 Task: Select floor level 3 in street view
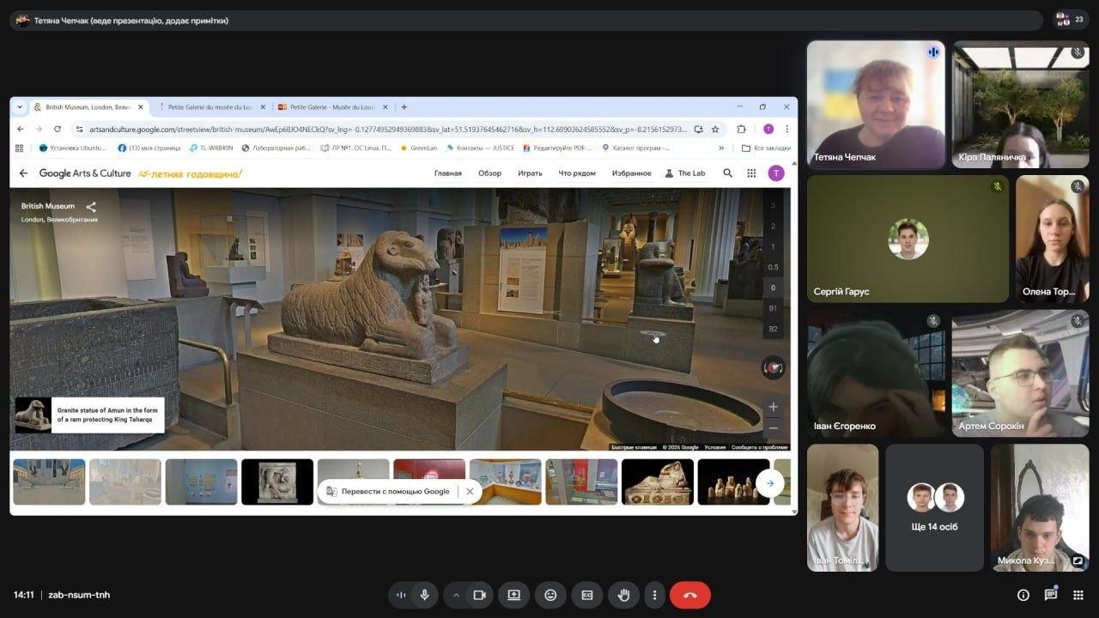coord(773,206)
